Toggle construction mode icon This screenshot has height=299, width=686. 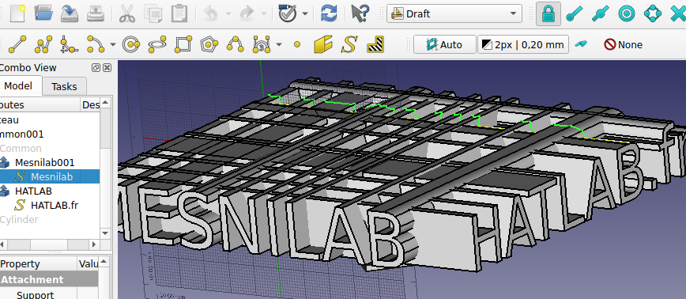click(581, 44)
